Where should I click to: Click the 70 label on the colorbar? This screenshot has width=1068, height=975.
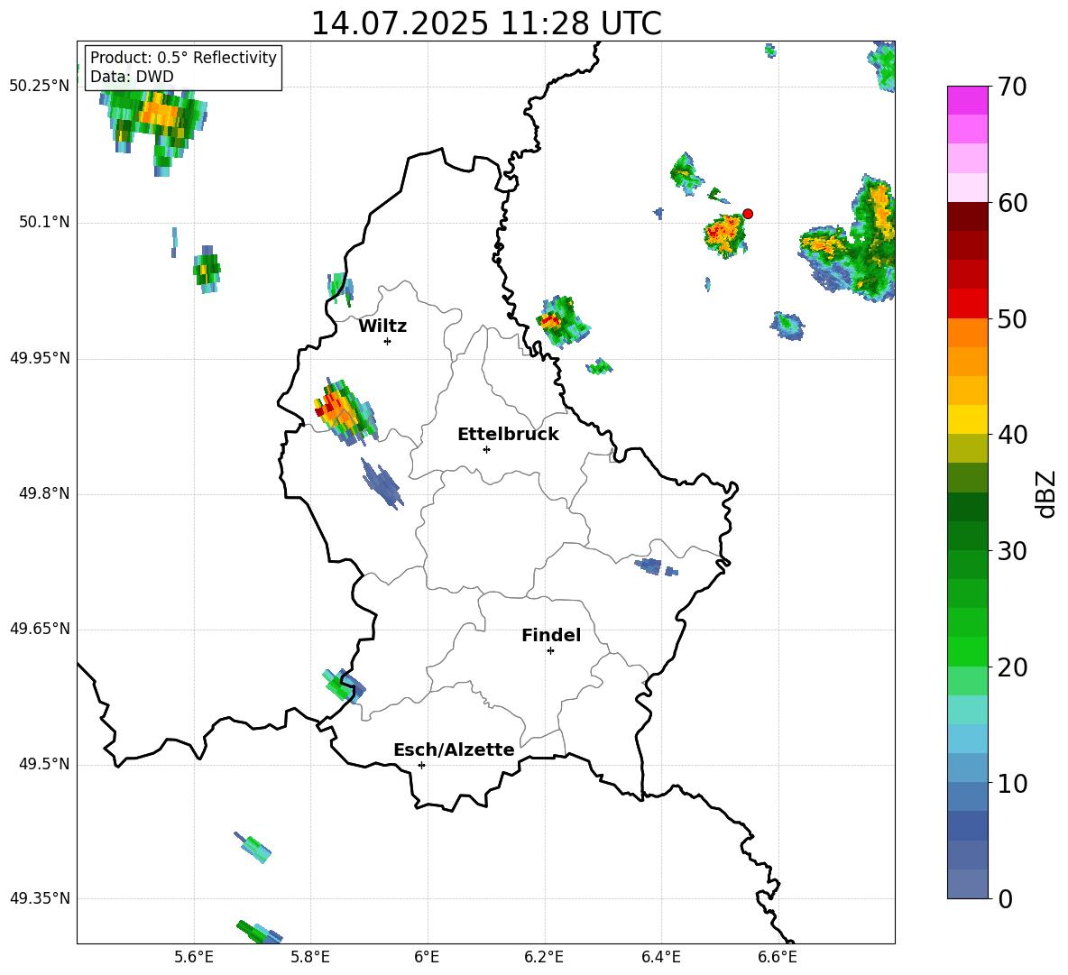[x=1011, y=87]
